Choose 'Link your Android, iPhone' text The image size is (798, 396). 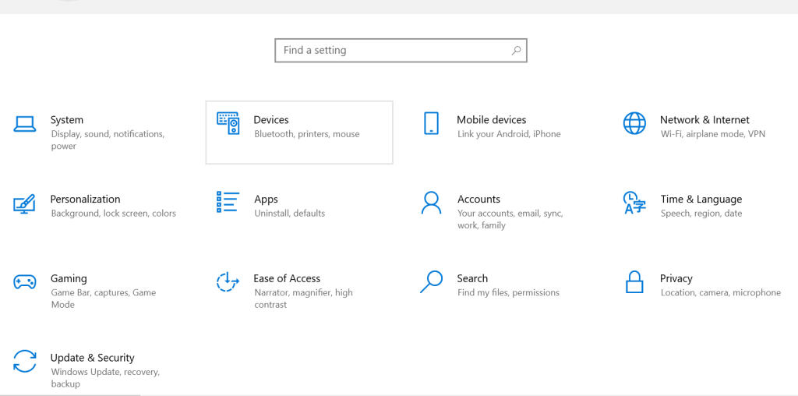coord(509,134)
